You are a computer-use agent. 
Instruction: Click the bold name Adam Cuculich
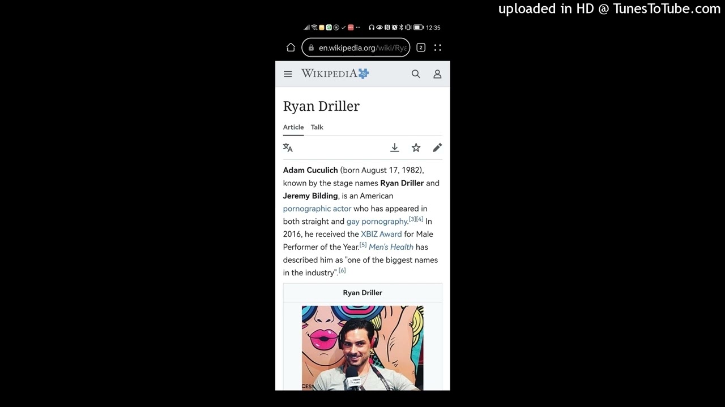[x=310, y=170]
